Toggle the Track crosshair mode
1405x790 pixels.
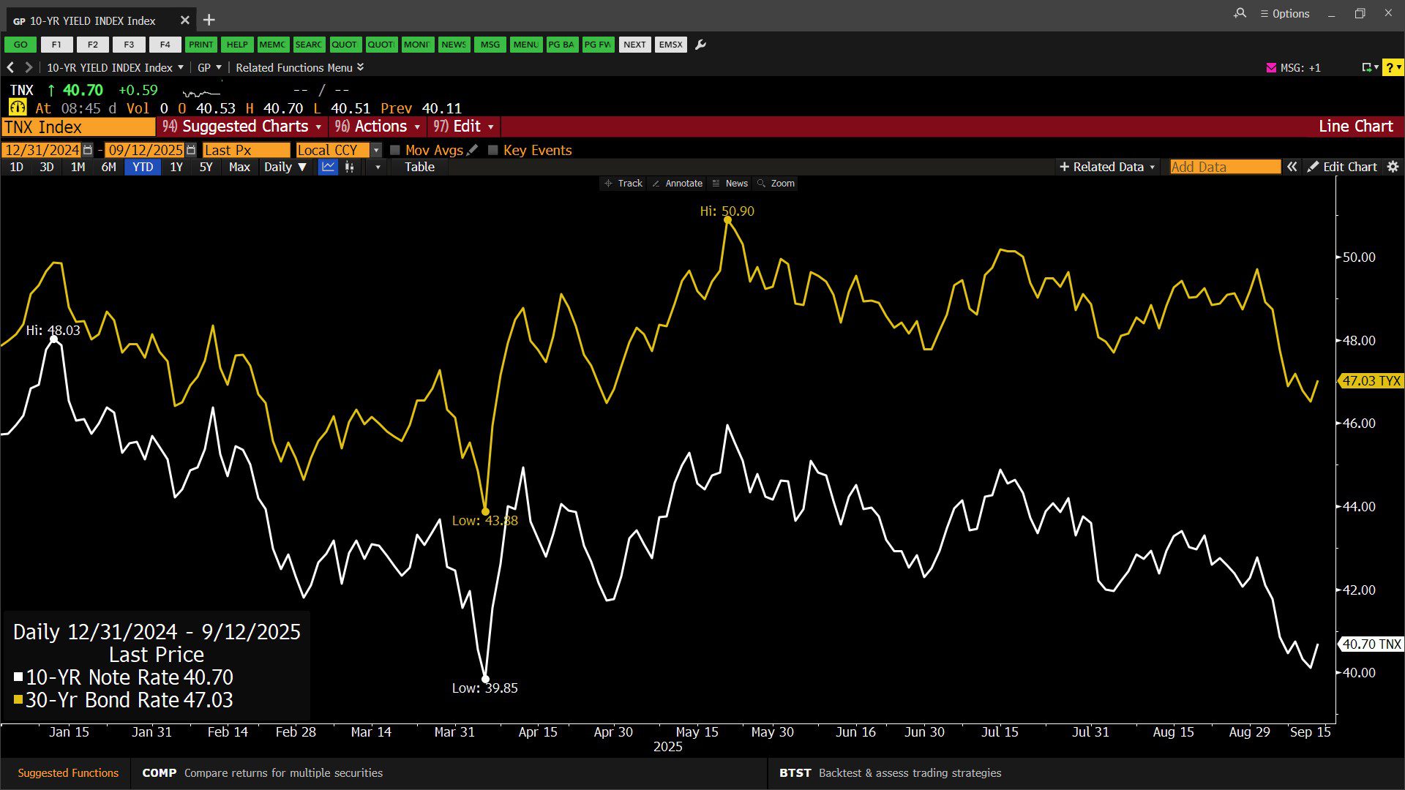[623, 184]
